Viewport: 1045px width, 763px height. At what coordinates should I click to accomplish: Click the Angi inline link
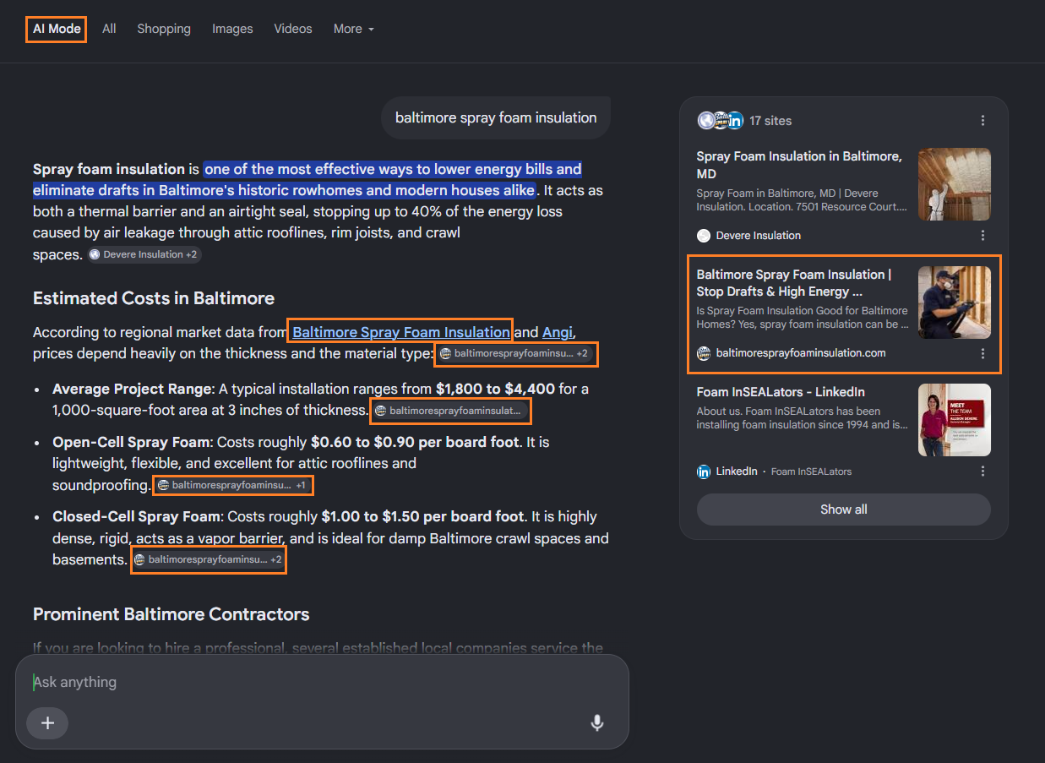click(558, 332)
